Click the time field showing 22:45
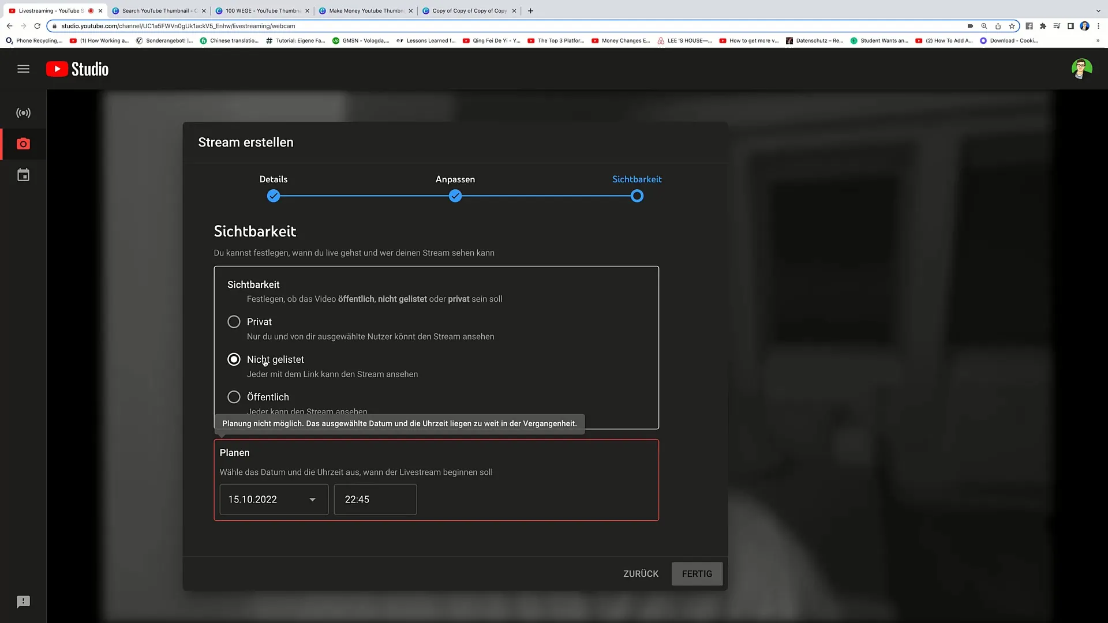The height and width of the screenshot is (623, 1108). click(x=375, y=500)
